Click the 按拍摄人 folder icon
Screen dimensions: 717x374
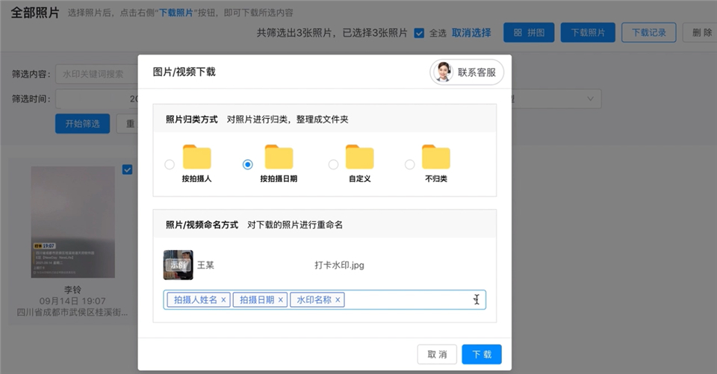pyautogui.click(x=197, y=158)
